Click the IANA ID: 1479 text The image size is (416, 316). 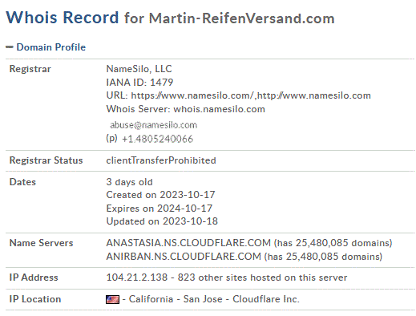(x=139, y=82)
